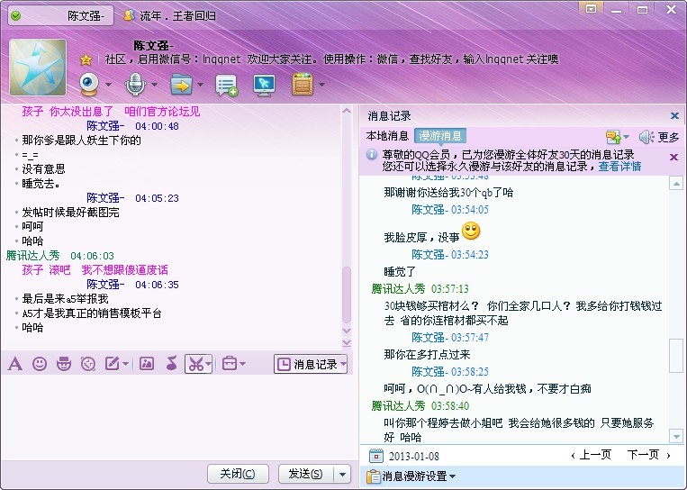Open the applications box icon
The height and width of the screenshot is (490, 687).
[x=303, y=84]
